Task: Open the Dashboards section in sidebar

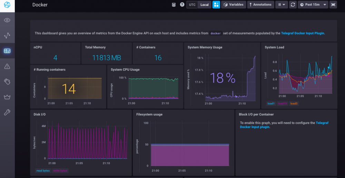Action: click(7, 51)
